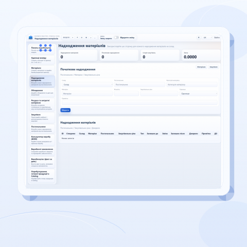This screenshot has width=247, height=247.
Task: Click the first icon button after the МОДУЛІ label
Action: [x=73, y=38]
